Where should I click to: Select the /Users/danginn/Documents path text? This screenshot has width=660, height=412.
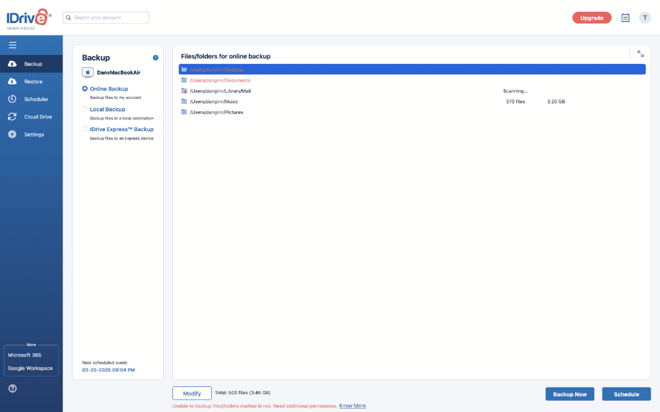coord(220,80)
